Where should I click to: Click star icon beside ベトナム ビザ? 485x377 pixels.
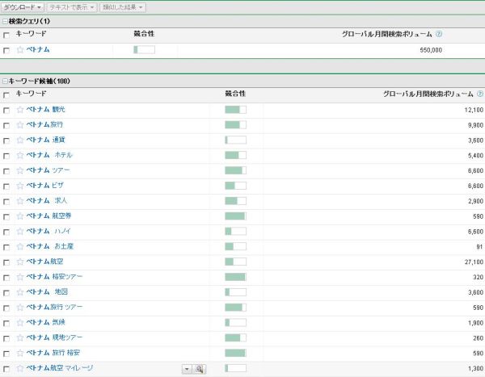[x=20, y=186]
